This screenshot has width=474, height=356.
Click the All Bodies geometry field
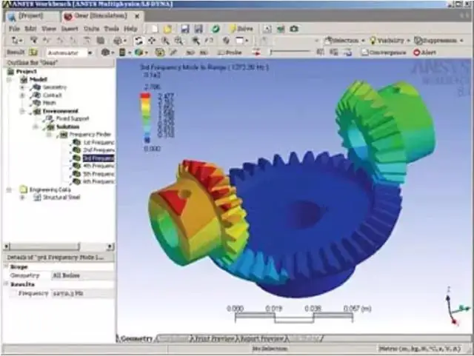[x=82, y=275]
